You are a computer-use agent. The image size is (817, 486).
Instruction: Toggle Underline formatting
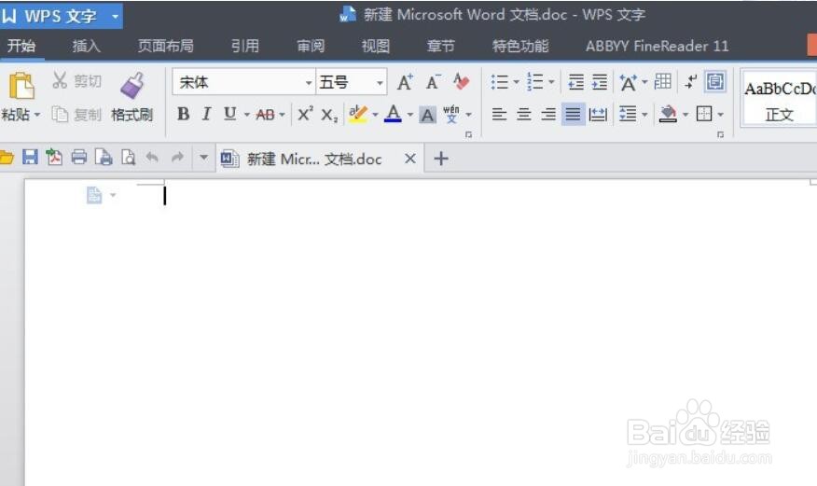(229, 114)
